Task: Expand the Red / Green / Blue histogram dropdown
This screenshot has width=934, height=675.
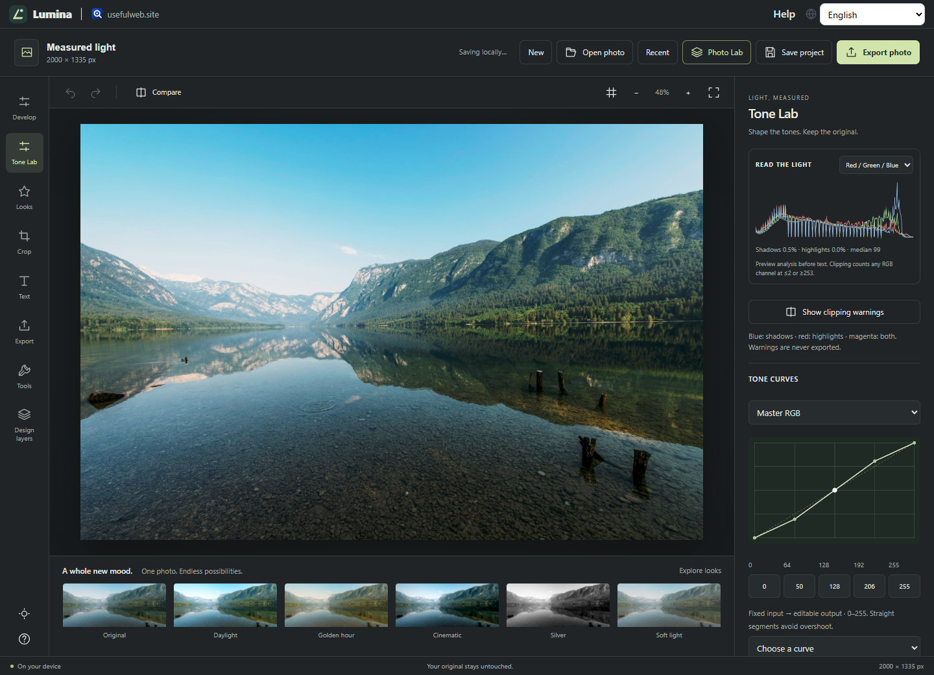Action: (x=876, y=165)
